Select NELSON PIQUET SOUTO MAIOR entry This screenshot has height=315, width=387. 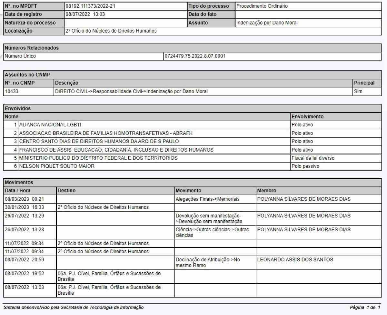[56, 166]
